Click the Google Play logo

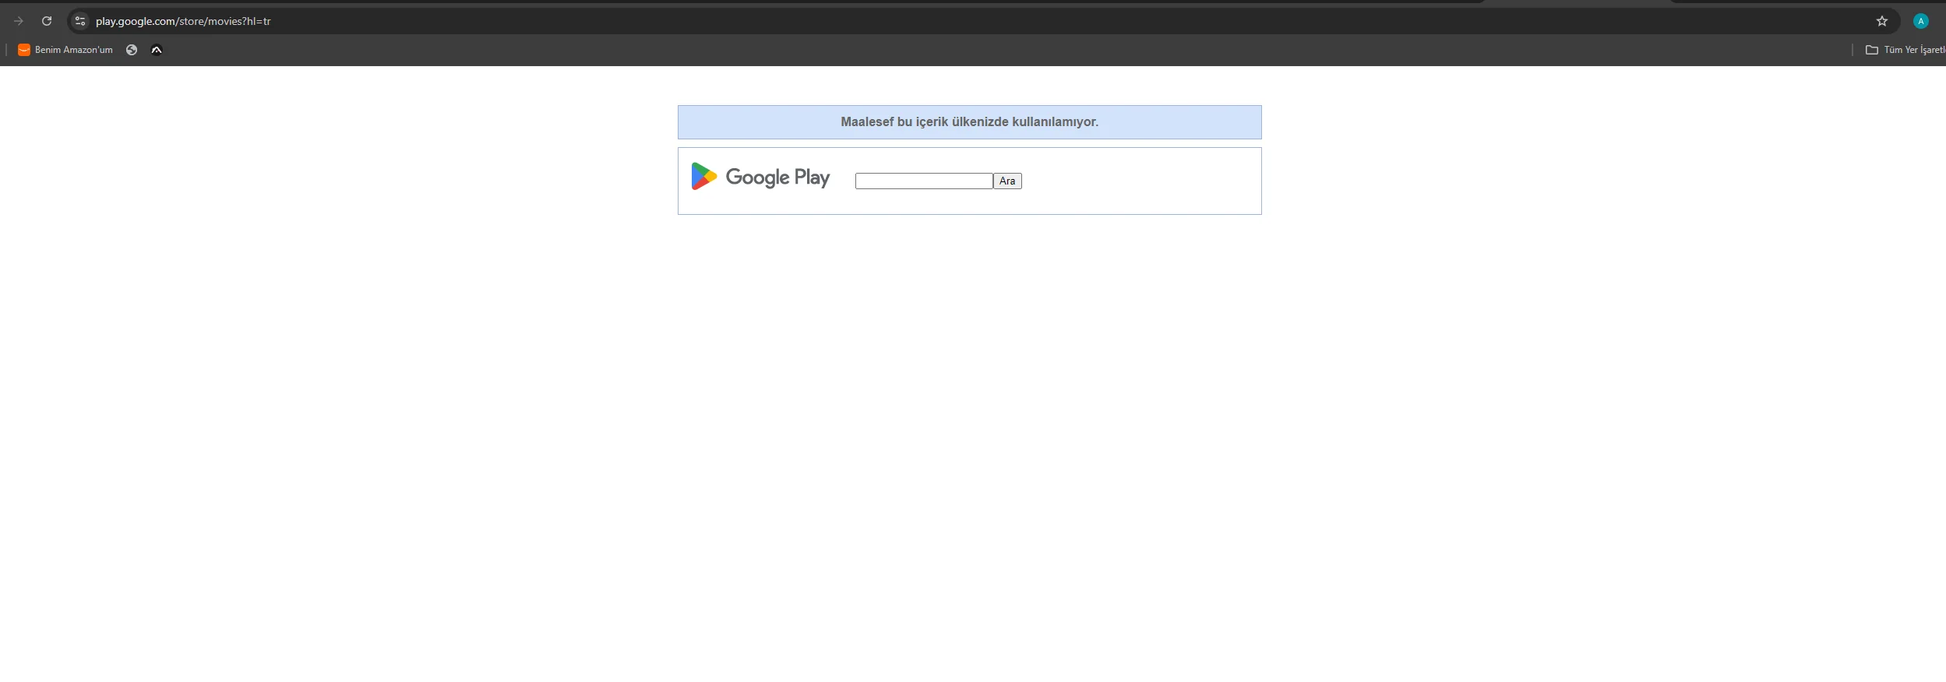[x=760, y=177]
